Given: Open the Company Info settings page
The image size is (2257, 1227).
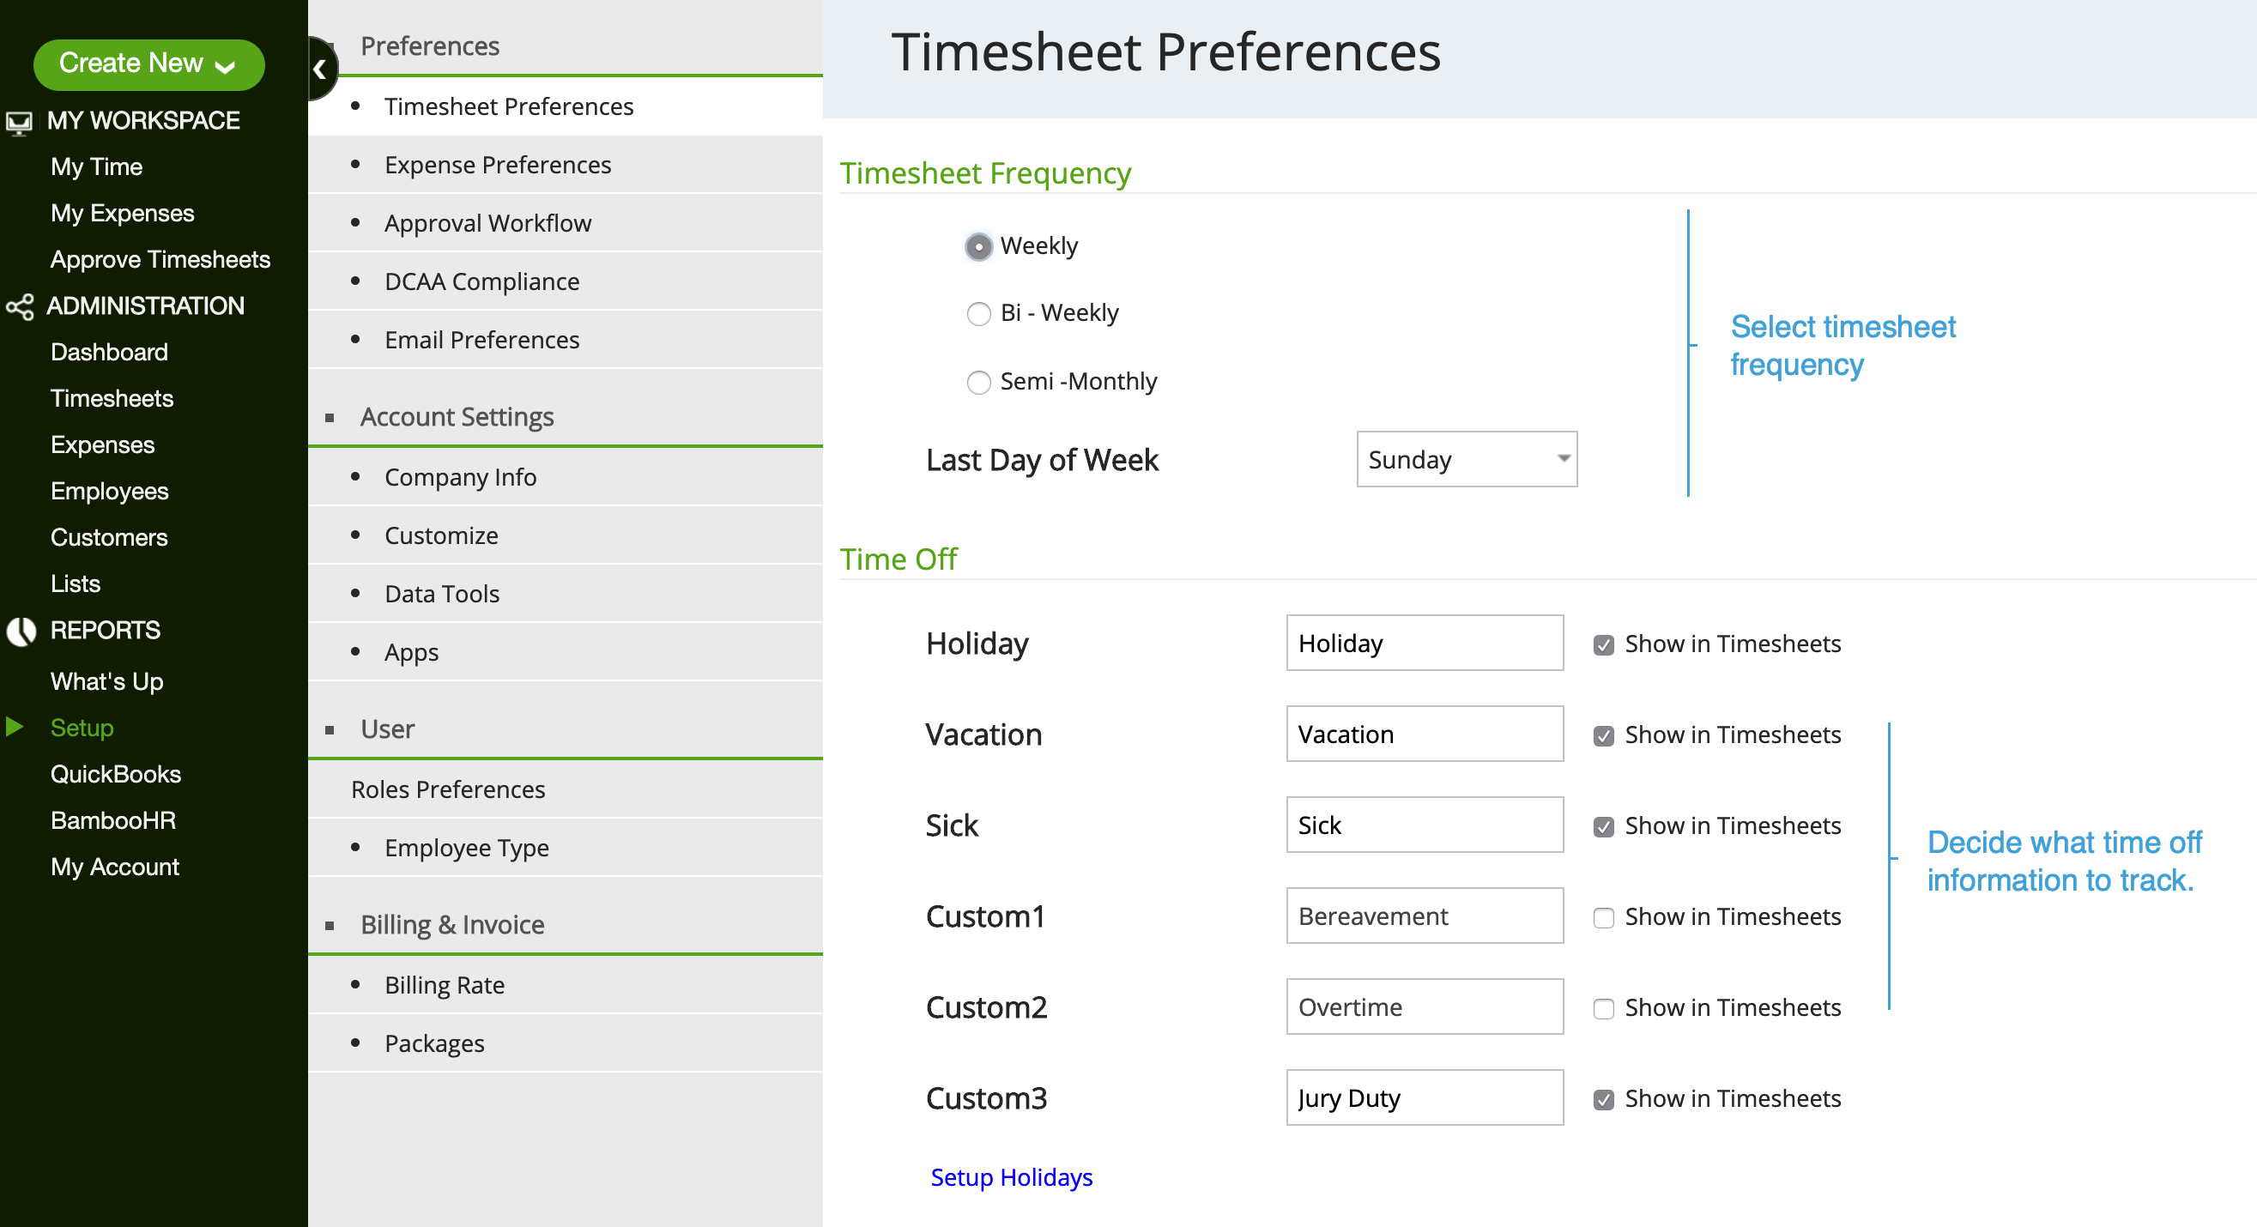Looking at the screenshot, I should tap(460, 477).
